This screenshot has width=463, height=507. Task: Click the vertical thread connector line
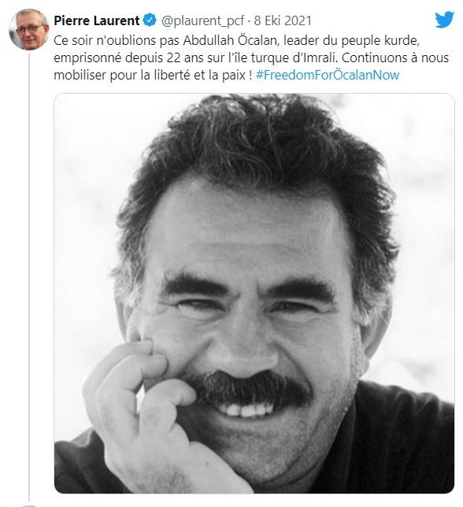(x=29, y=276)
